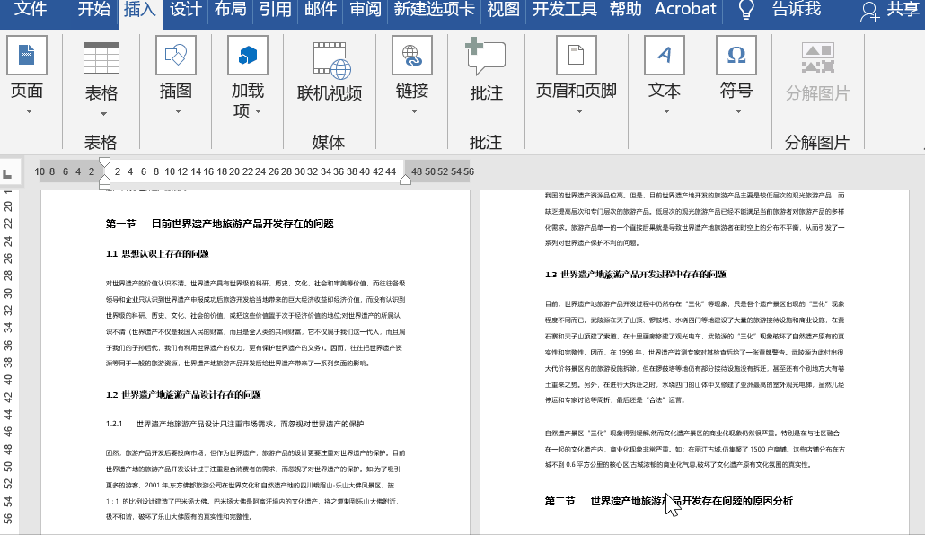Click the lightbulb Tell Me icon

(746, 10)
